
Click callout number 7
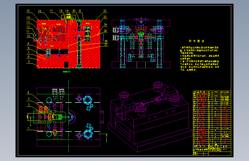click(29, 52)
